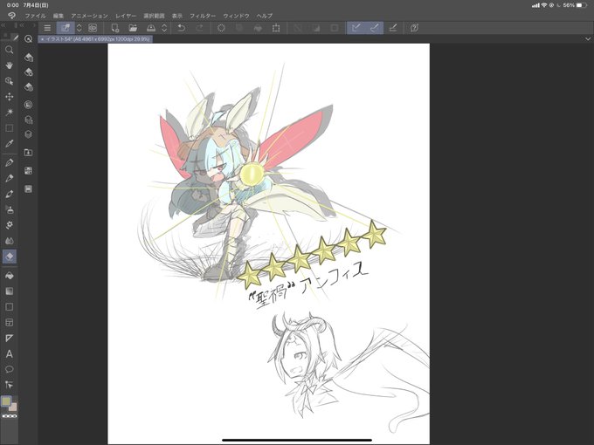Open the 表示 menu
The image size is (594, 445).
click(x=177, y=16)
